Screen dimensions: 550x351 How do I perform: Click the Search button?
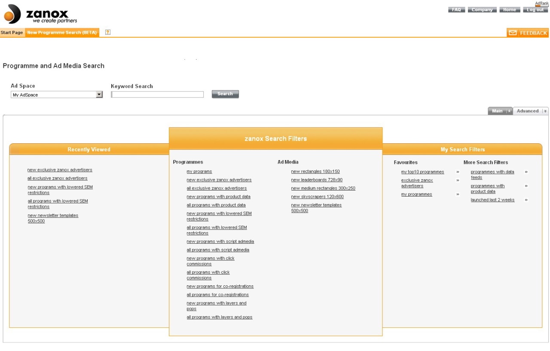[225, 94]
